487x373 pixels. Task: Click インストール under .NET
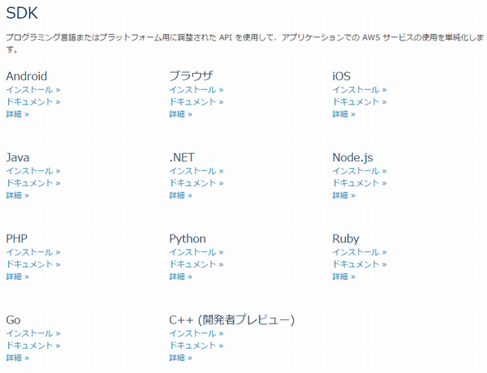point(196,171)
